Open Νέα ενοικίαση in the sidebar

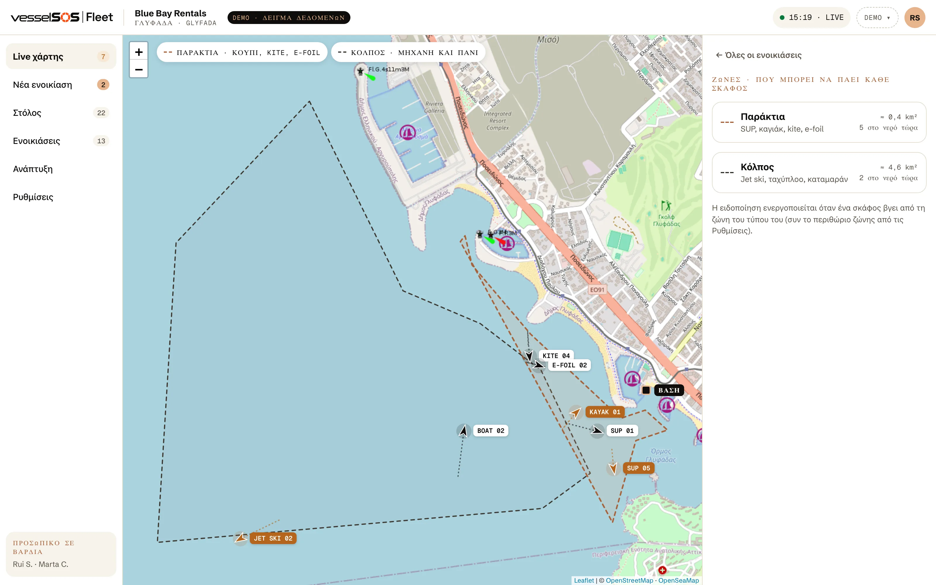61,85
